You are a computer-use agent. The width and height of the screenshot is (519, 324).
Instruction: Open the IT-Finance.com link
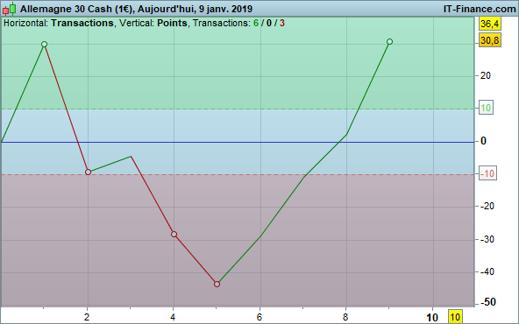(480, 9)
